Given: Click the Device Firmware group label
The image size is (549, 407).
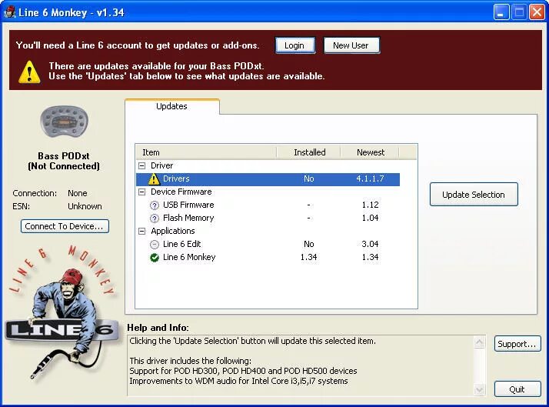Looking at the screenshot, I should tap(181, 192).
